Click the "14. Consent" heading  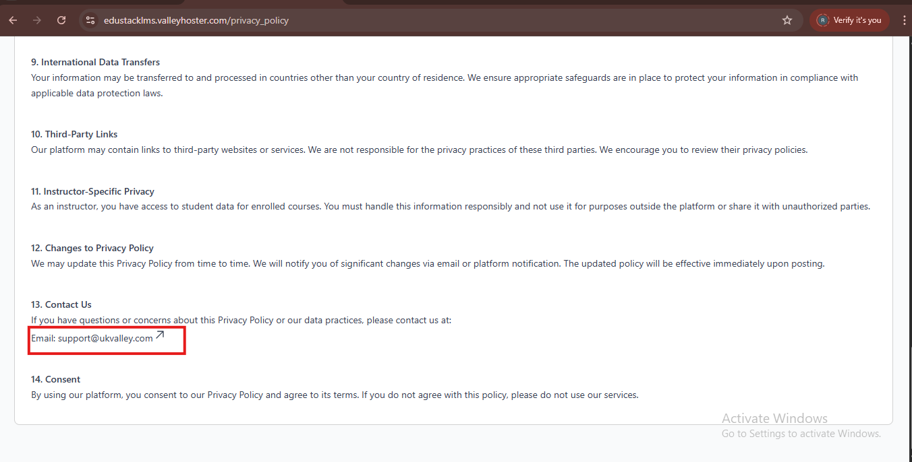coord(55,379)
